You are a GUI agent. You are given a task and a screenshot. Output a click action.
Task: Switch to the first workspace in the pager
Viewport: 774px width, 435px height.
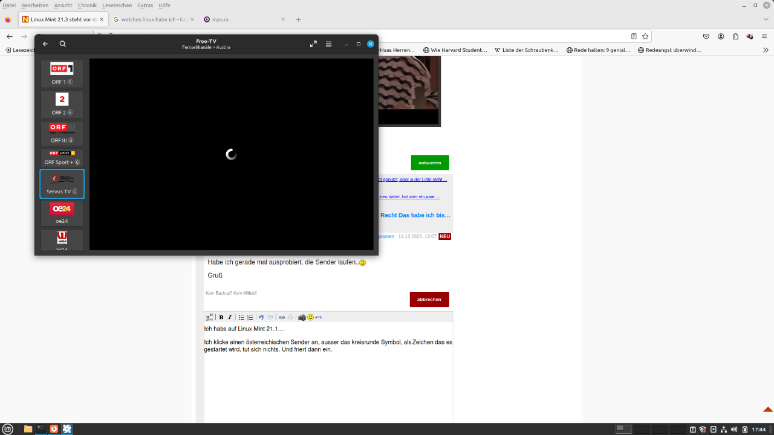pos(623,429)
